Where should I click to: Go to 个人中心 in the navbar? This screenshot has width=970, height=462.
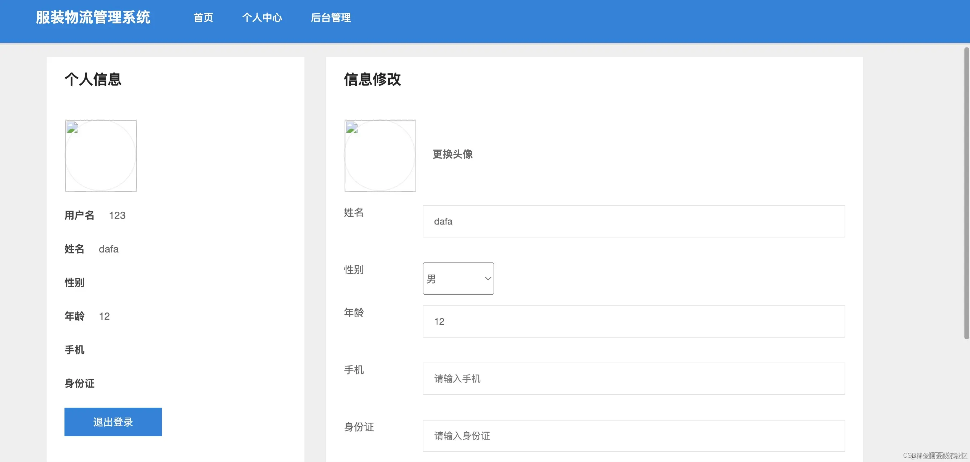pyautogui.click(x=262, y=18)
